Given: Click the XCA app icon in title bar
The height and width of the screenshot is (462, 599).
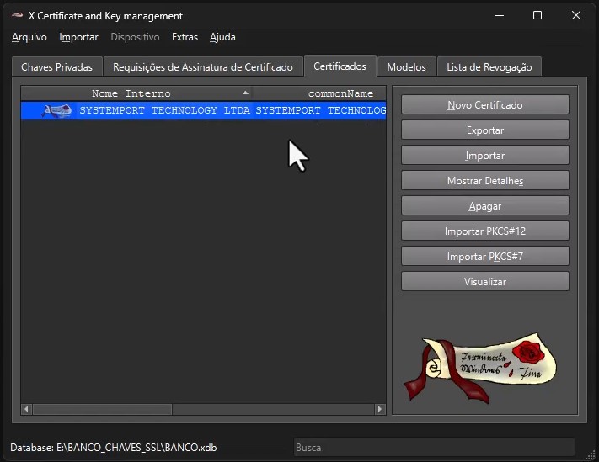Looking at the screenshot, I should coord(17,15).
